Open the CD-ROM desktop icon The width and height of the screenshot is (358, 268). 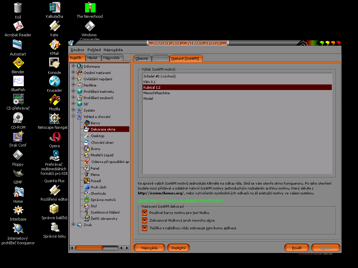click(18, 118)
